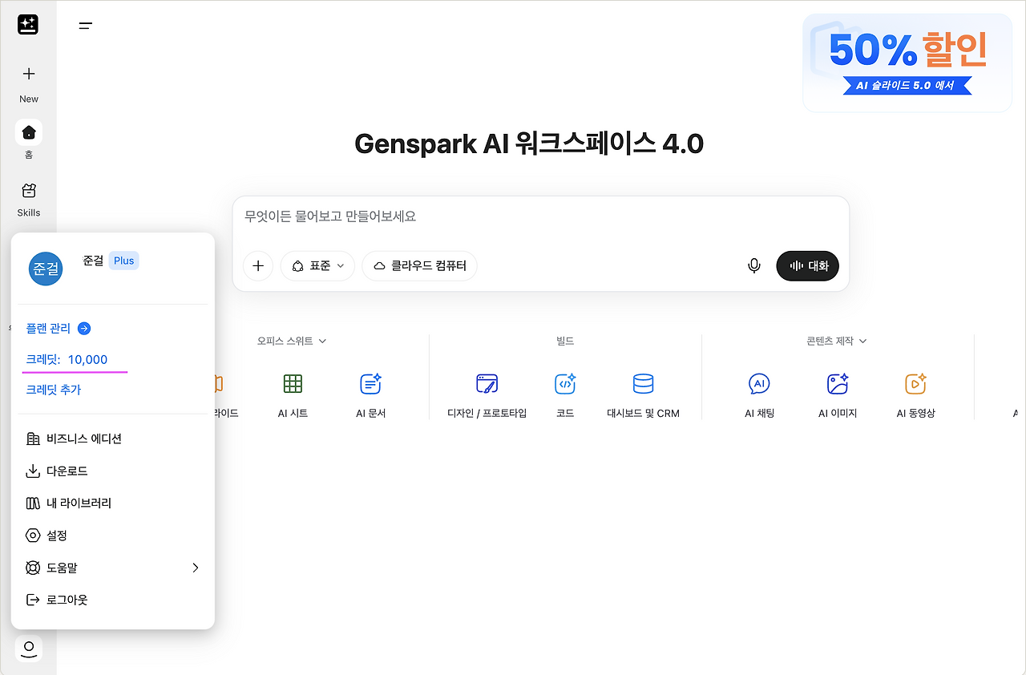Open the 50% 할인 promo banner
1026x675 pixels.
(907, 63)
